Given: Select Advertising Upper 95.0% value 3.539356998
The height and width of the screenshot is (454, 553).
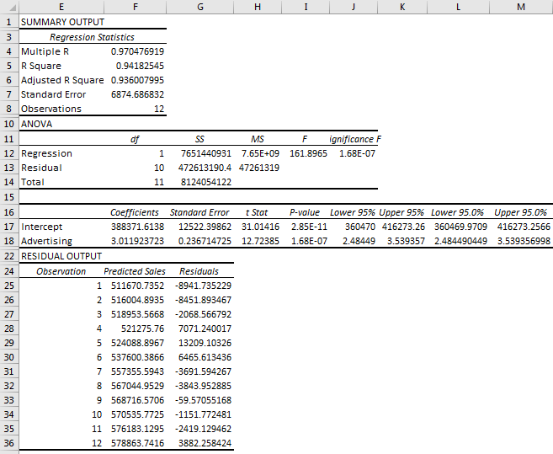Looking at the screenshot, I should coord(524,241).
